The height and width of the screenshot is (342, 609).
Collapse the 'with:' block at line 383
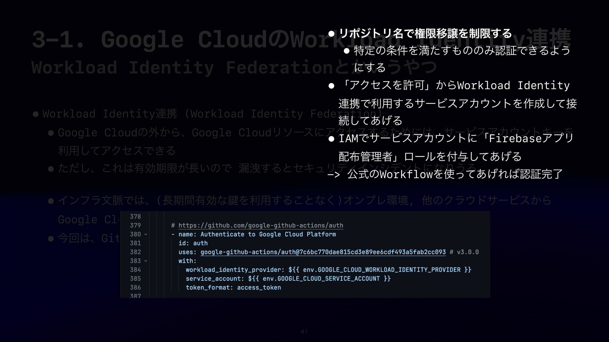pyautogui.click(x=146, y=261)
